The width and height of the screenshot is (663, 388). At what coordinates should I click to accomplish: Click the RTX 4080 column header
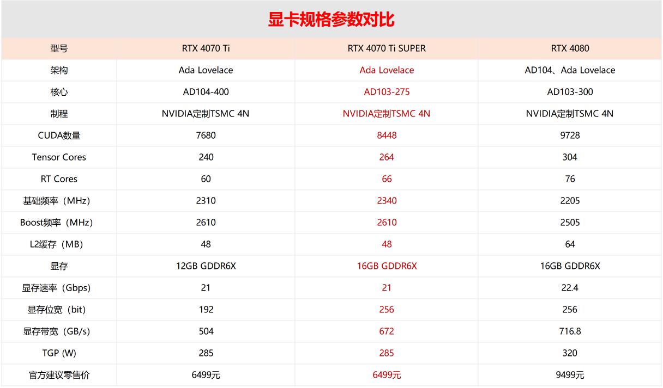pos(570,48)
